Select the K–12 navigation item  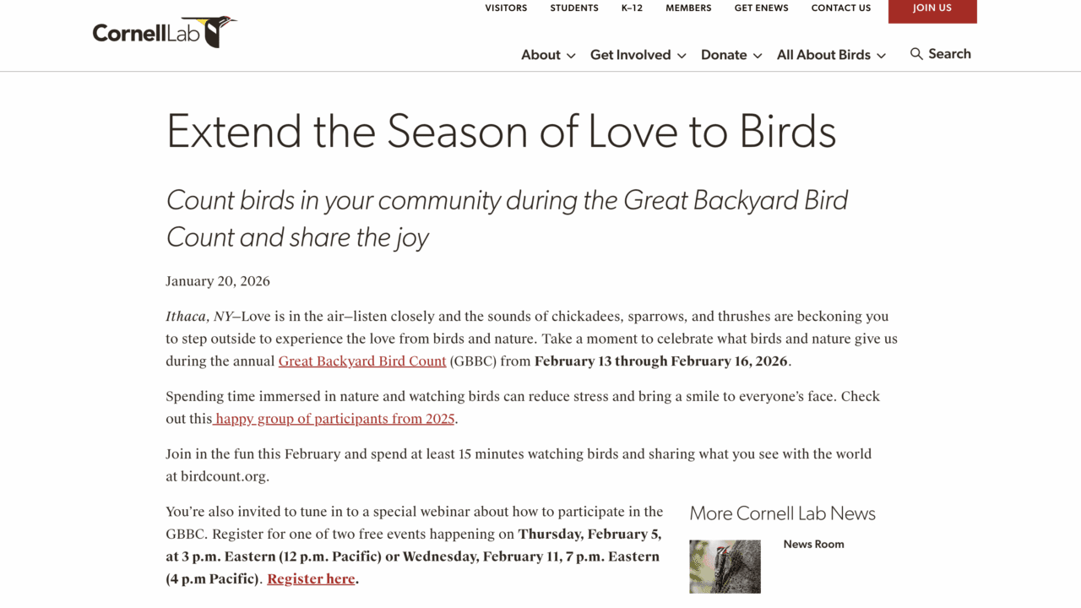[x=632, y=8]
